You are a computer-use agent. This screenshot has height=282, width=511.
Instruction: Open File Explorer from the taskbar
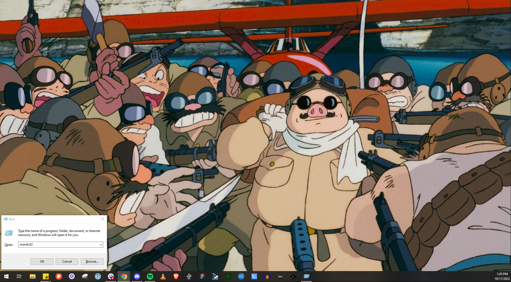pyautogui.click(x=32, y=276)
